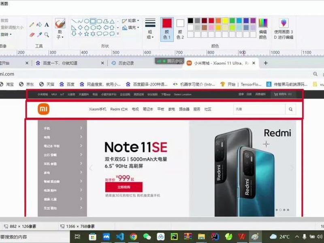Choose the Diamond shape
Viewport: 324px width, 243px height.
(x=80, y=28)
